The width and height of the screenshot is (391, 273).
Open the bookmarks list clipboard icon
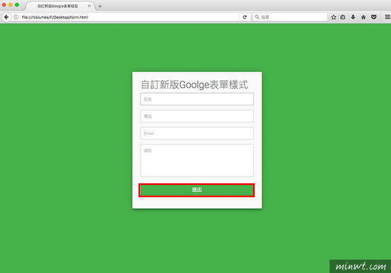pos(343,17)
